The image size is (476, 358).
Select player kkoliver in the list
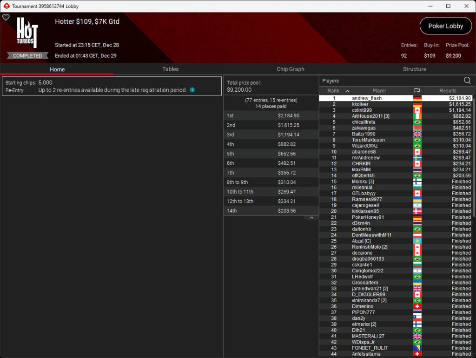click(x=360, y=104)
